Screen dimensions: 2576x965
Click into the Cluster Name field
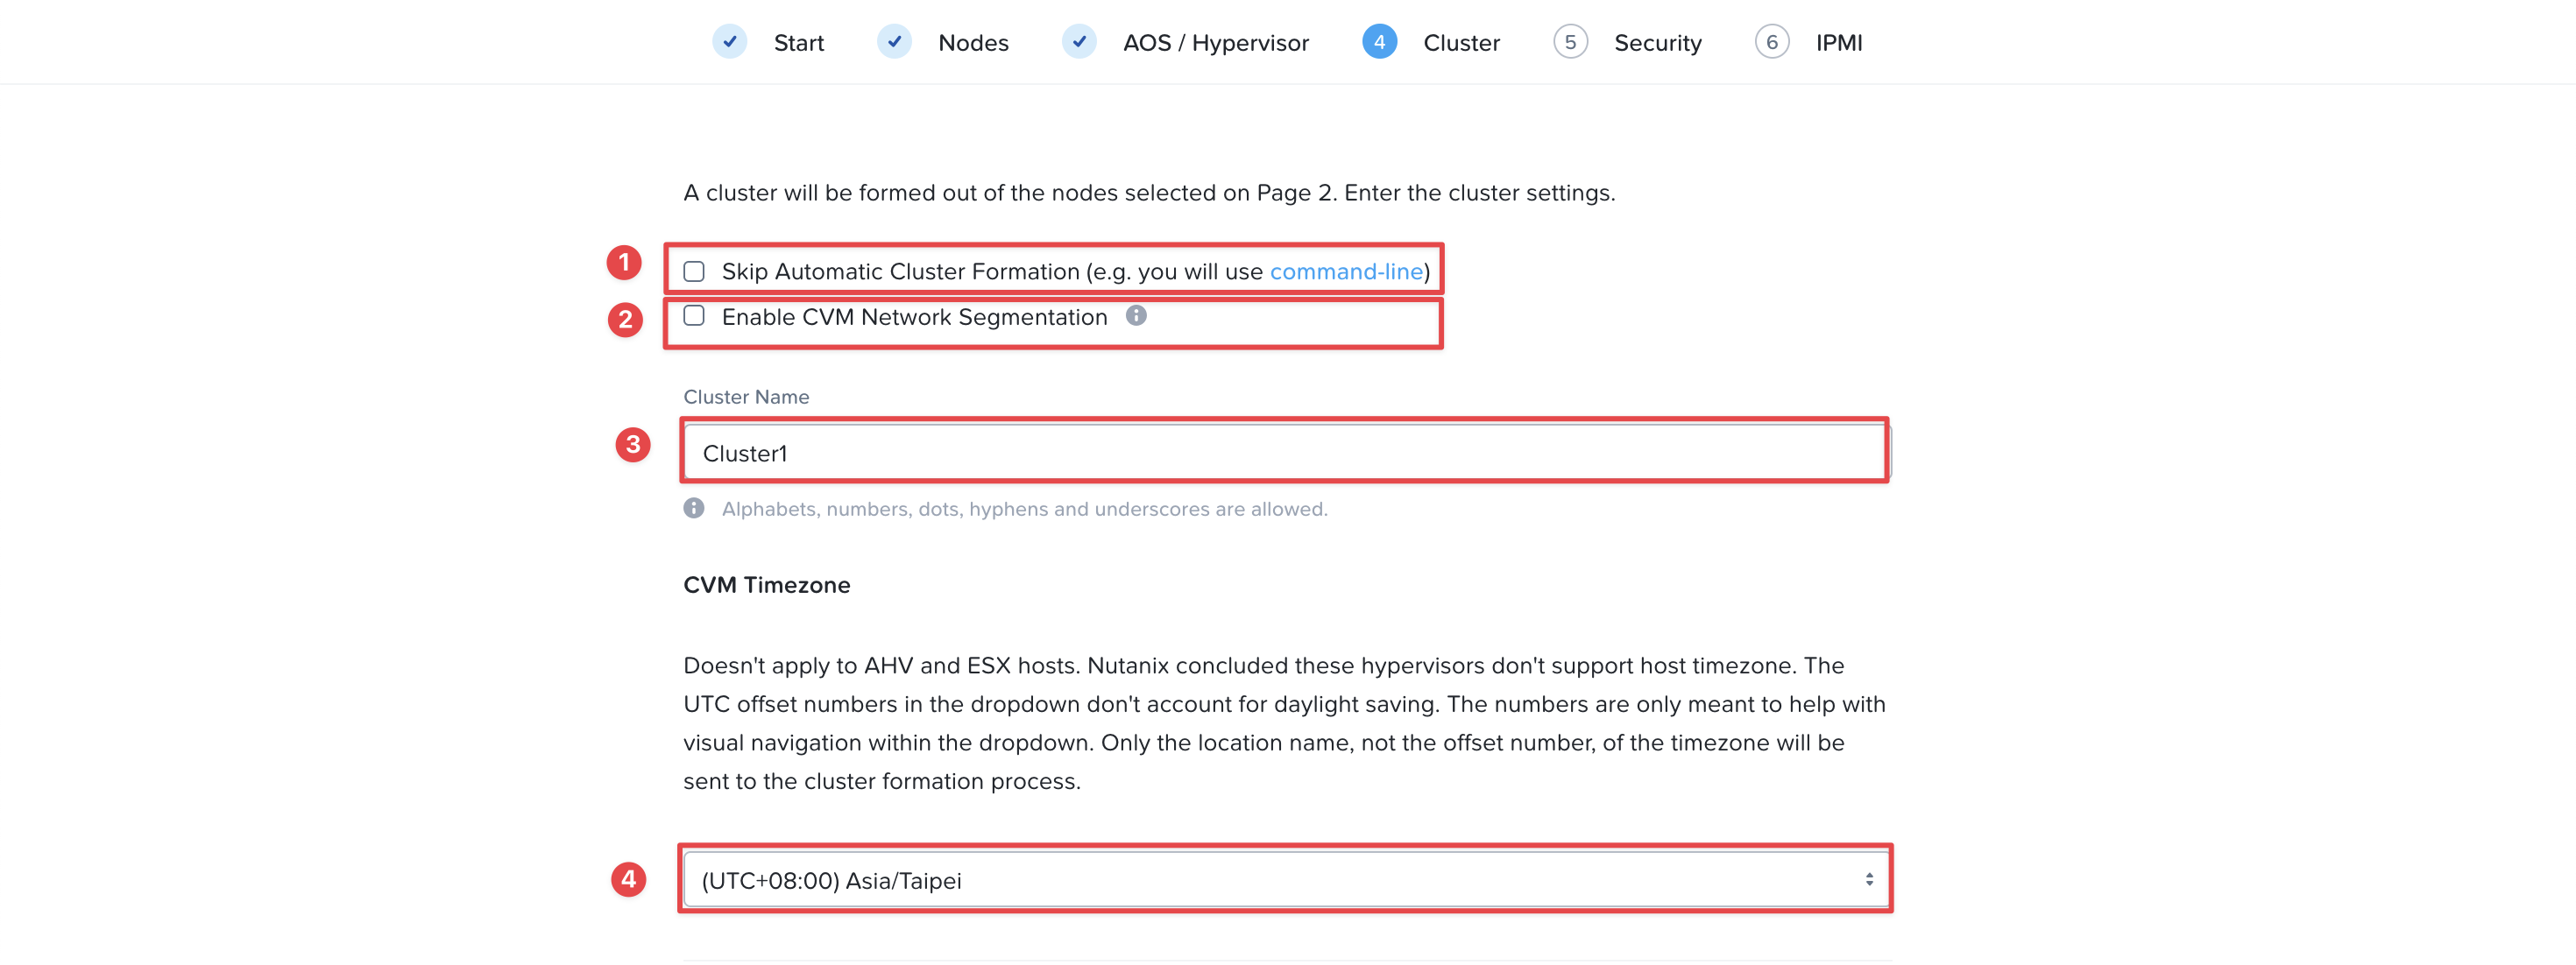1286,453
